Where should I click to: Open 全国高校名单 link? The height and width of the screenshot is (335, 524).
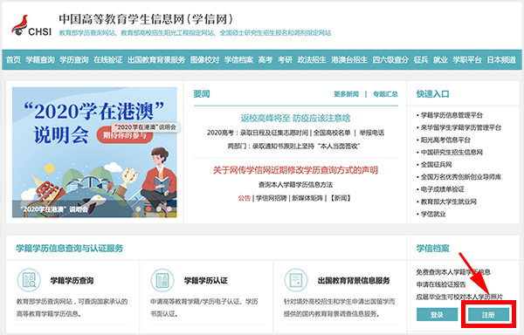click(x=332, y=133)
